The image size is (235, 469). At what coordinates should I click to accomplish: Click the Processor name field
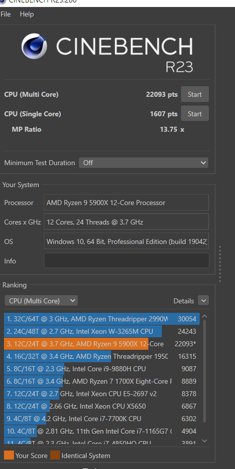click(x=126, y=203)
